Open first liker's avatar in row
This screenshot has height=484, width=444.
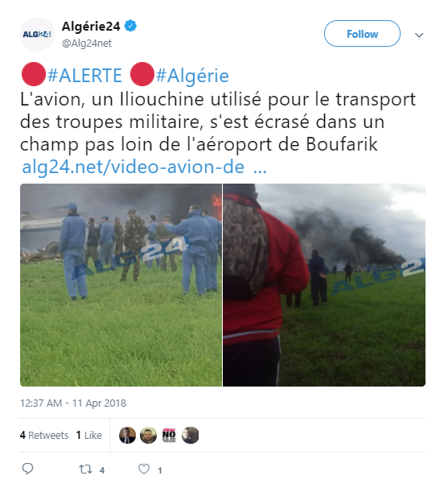[127, 435]
